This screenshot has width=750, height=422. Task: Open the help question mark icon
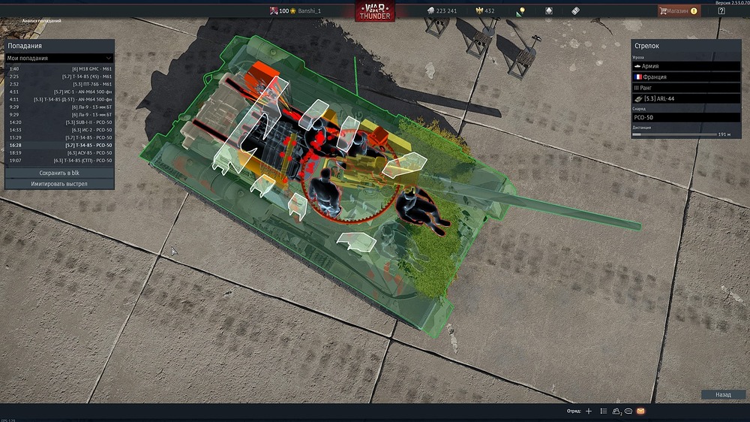(721, 11)
